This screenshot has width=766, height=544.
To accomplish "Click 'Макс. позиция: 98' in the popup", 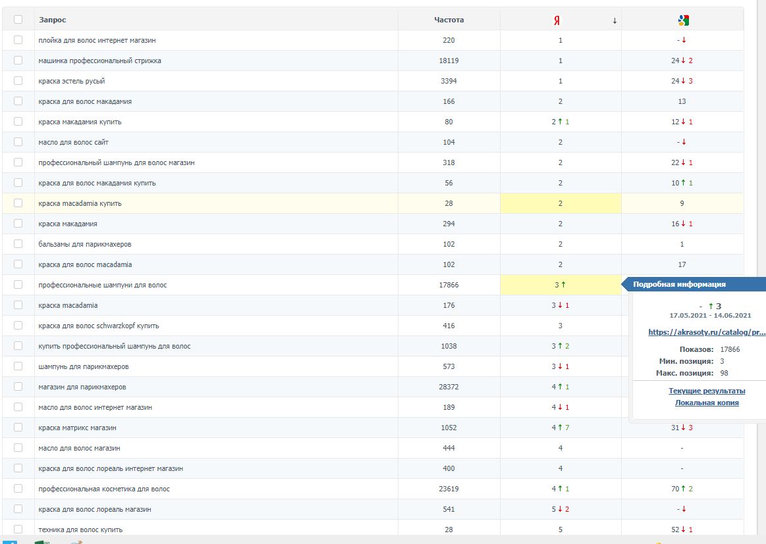I will point(692,373).
